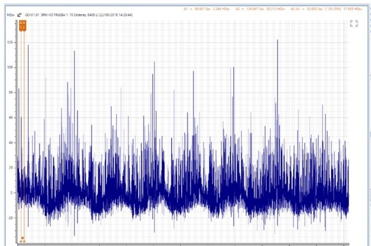Select the orange A1 cursor flag
The width and height of the screenshot is (371, 246).
click(x=20, y=26)
